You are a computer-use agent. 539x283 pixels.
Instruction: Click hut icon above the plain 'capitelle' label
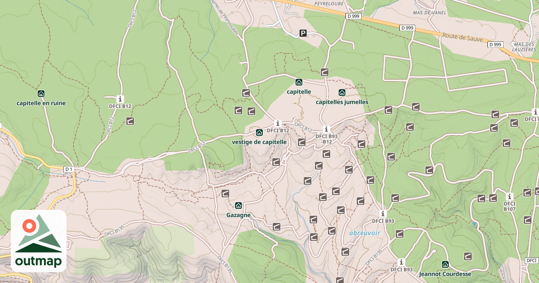click(x=299, y=82)
